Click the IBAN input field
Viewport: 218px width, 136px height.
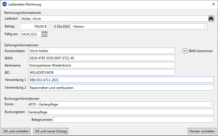coord(102,58)
